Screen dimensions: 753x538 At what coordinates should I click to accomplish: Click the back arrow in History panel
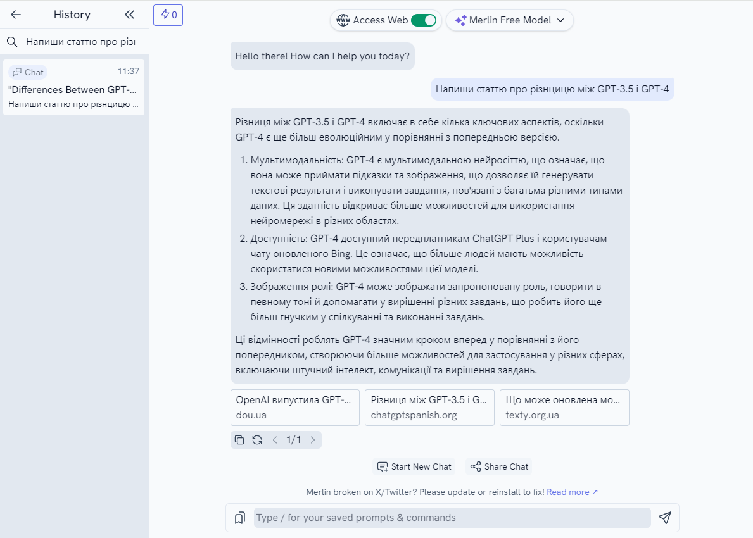click(x=16, y=15)
